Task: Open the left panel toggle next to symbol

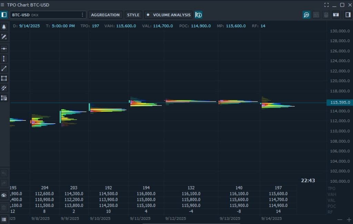Action: click(4, 15)
